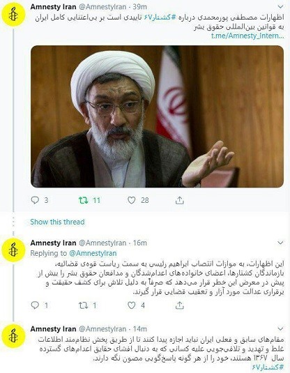Reply to the tweet with 3 comments
This screenshot has width=290, height=373.
coord(35,200)
